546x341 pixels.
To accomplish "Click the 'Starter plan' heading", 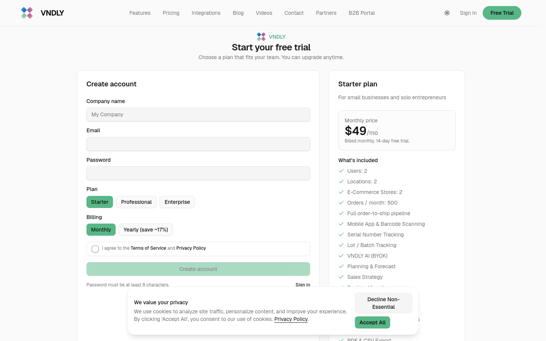I will pos(358,84).
